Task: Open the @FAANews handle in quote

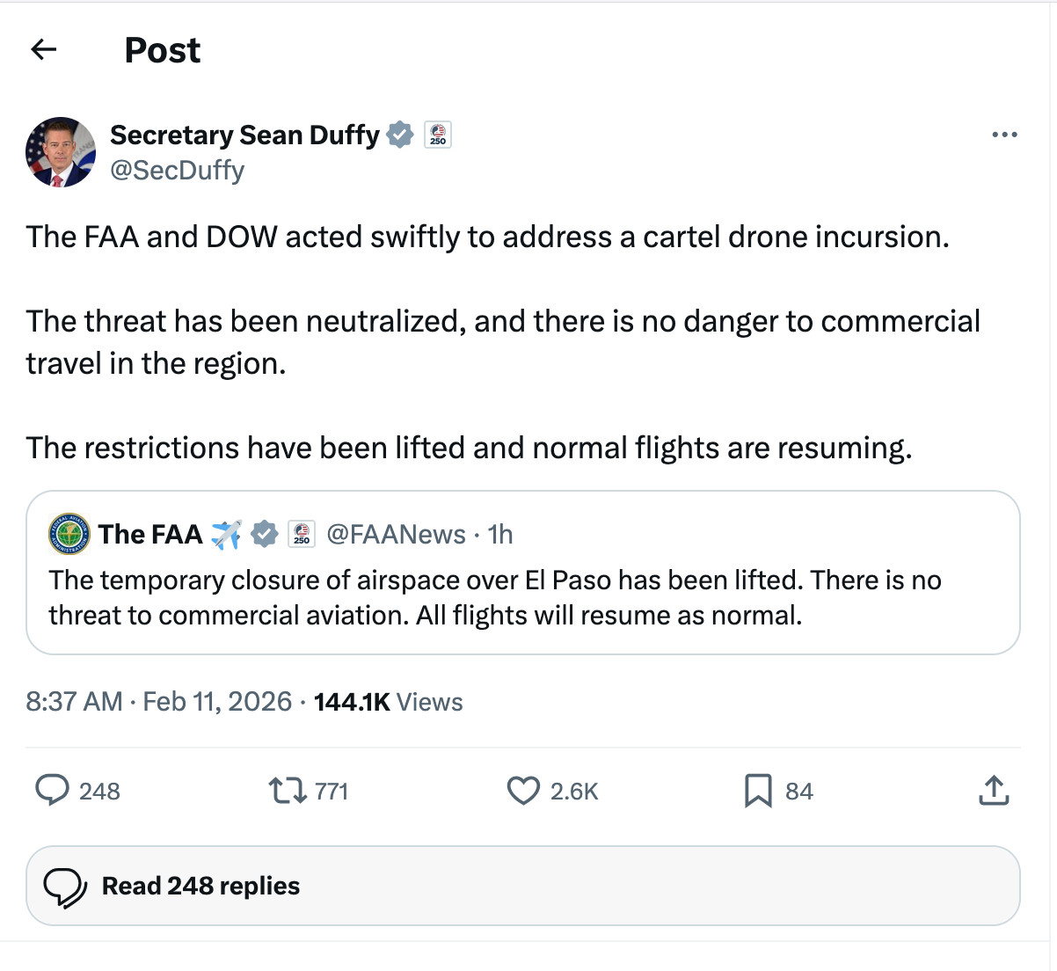Action: [x=396, y=534]
